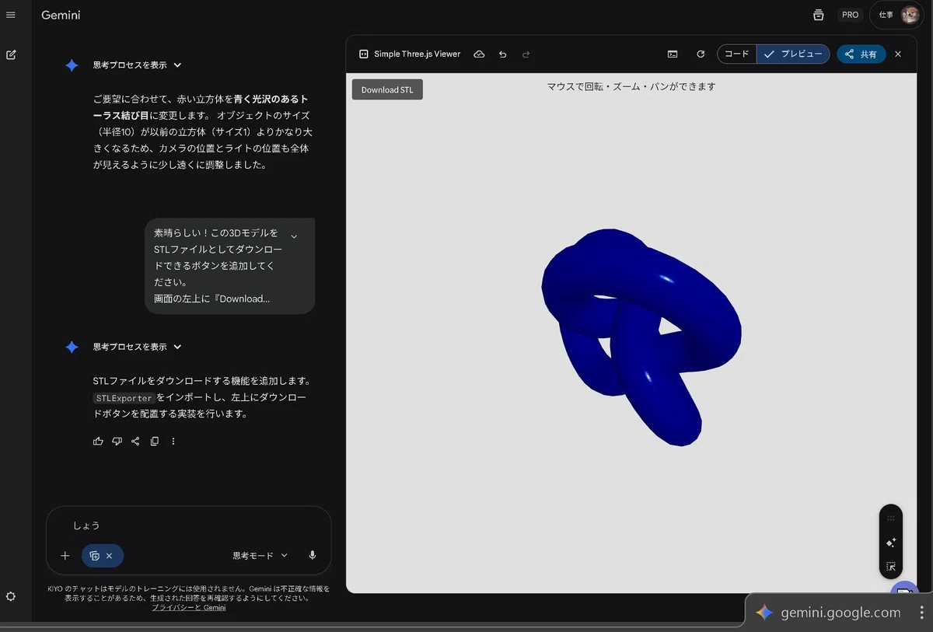Switch to the コード tab

pyautogui.click(x=736, y=54)
